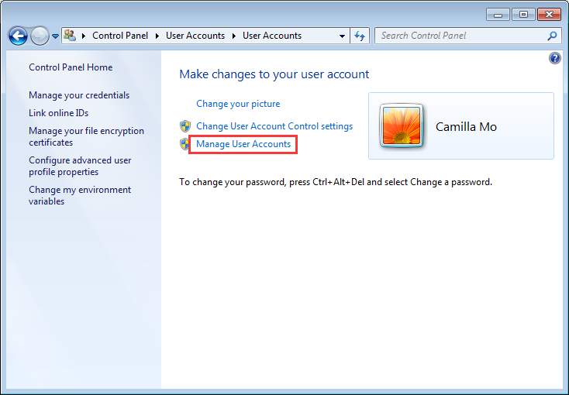Image resolution: width=569 pixels, height=395 pixels.
Task: Open Control Panel Home
Action: pos(71,67)
